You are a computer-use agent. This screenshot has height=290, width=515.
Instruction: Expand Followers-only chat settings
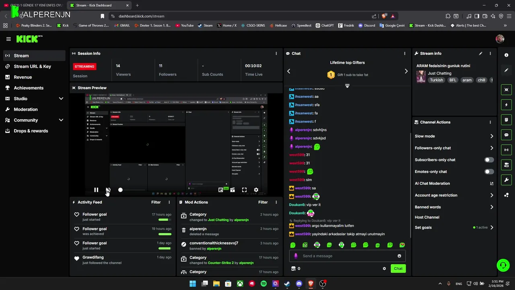click(x=492, y=148)
